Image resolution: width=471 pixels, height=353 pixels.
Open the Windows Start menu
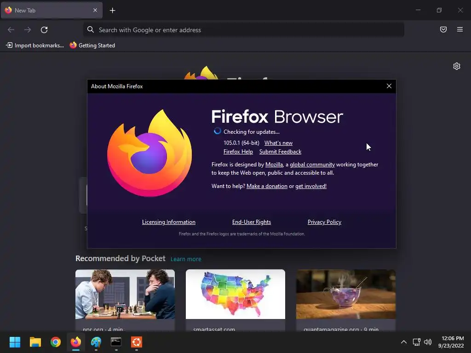15,342
